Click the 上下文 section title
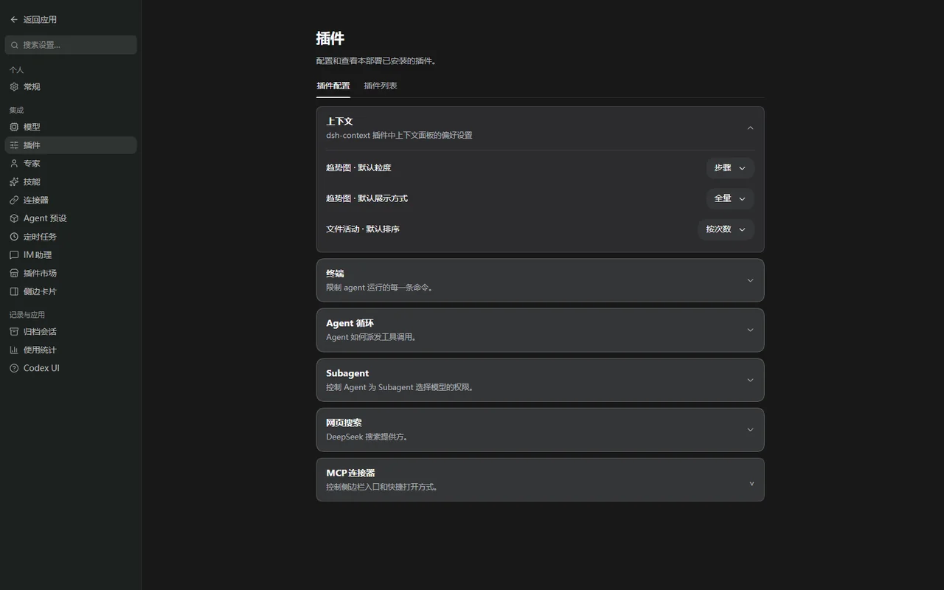The height and width of the screenshot is (590, 944). pos(339,121)
